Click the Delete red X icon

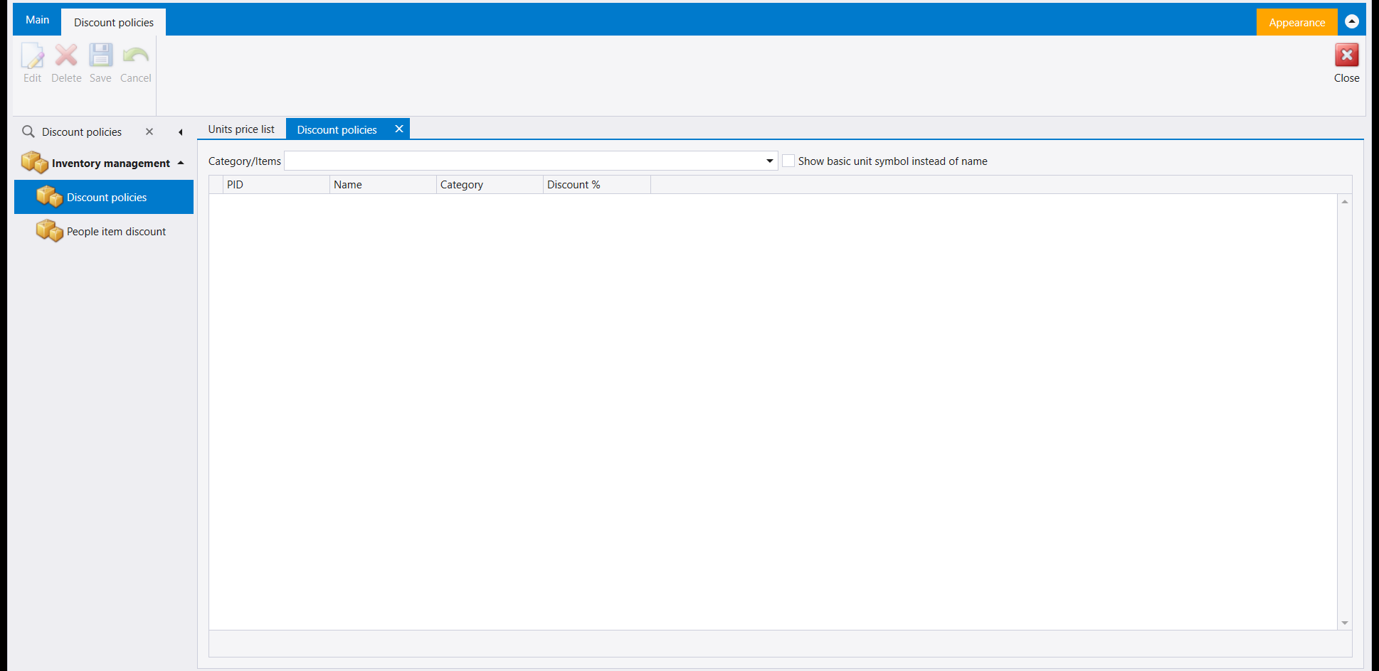point(66,55)
